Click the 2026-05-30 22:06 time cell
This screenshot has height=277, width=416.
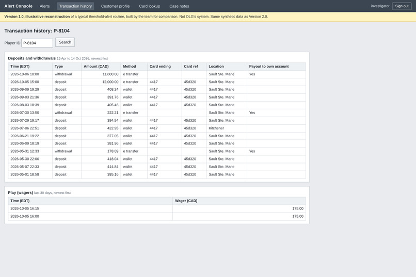30,159
